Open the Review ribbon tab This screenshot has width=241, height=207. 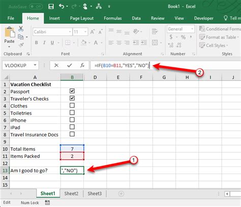tap(158, 18)
